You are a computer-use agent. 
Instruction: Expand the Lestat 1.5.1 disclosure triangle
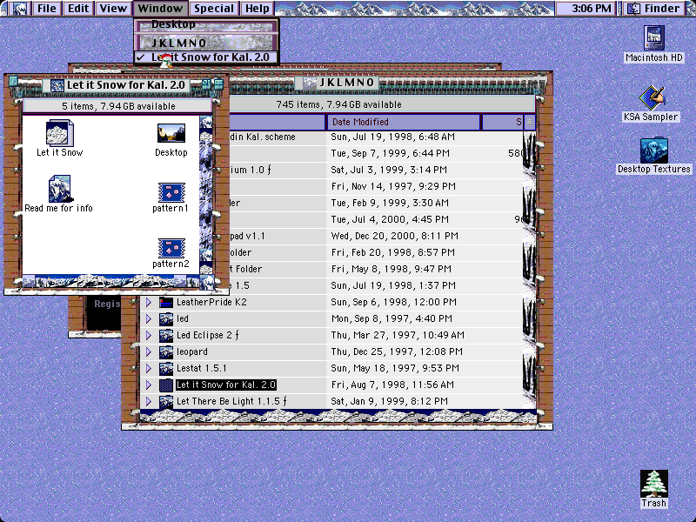(149, 368)
